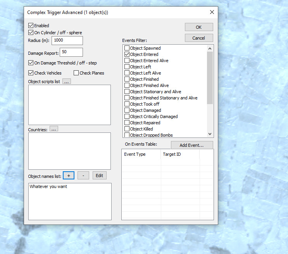Click Edit for the object names list
The width and height of the screenshot is (288, 254).
coord(99,176)
